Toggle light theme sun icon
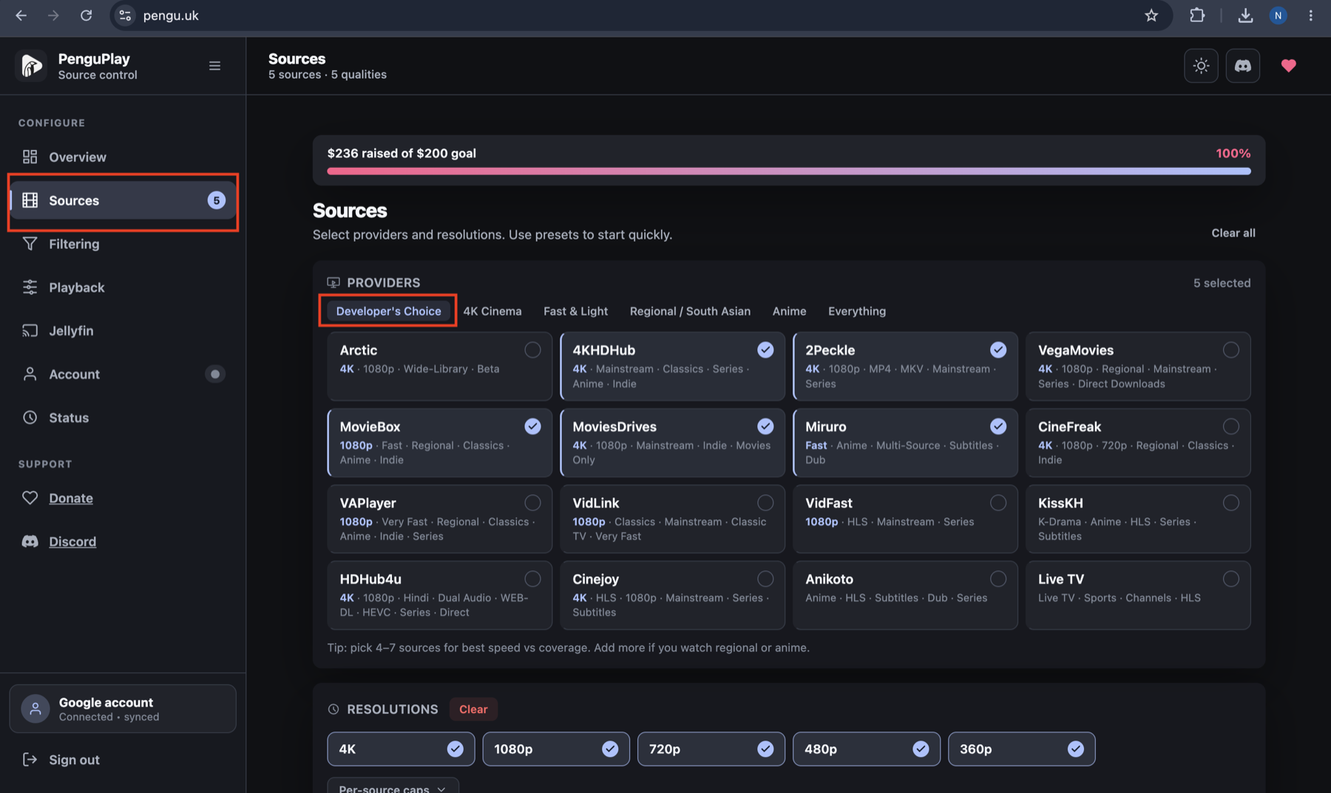 (x=1201, y=66)
